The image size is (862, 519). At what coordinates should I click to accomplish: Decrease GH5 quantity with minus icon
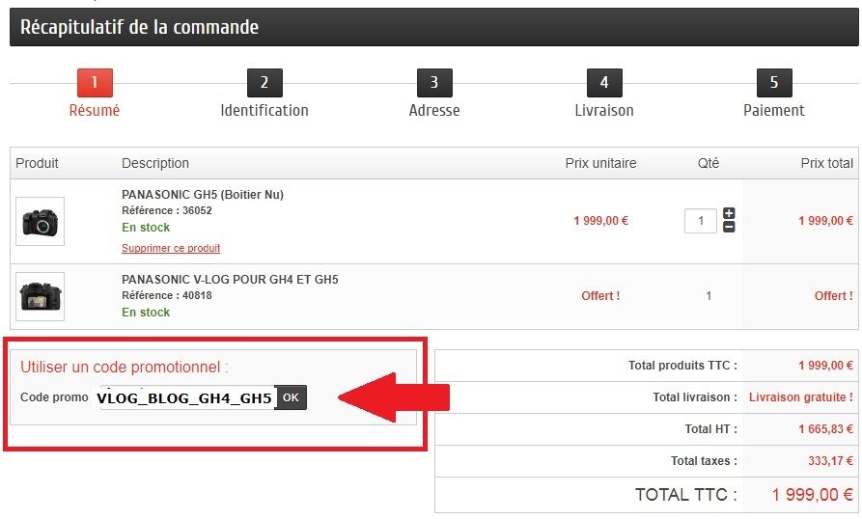[729, 227]
